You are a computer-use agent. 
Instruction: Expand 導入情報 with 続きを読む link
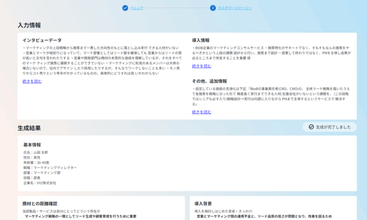(x=201, y=66)
